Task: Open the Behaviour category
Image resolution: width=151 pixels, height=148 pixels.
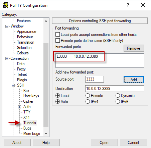Action: click(x=25, y=37)
